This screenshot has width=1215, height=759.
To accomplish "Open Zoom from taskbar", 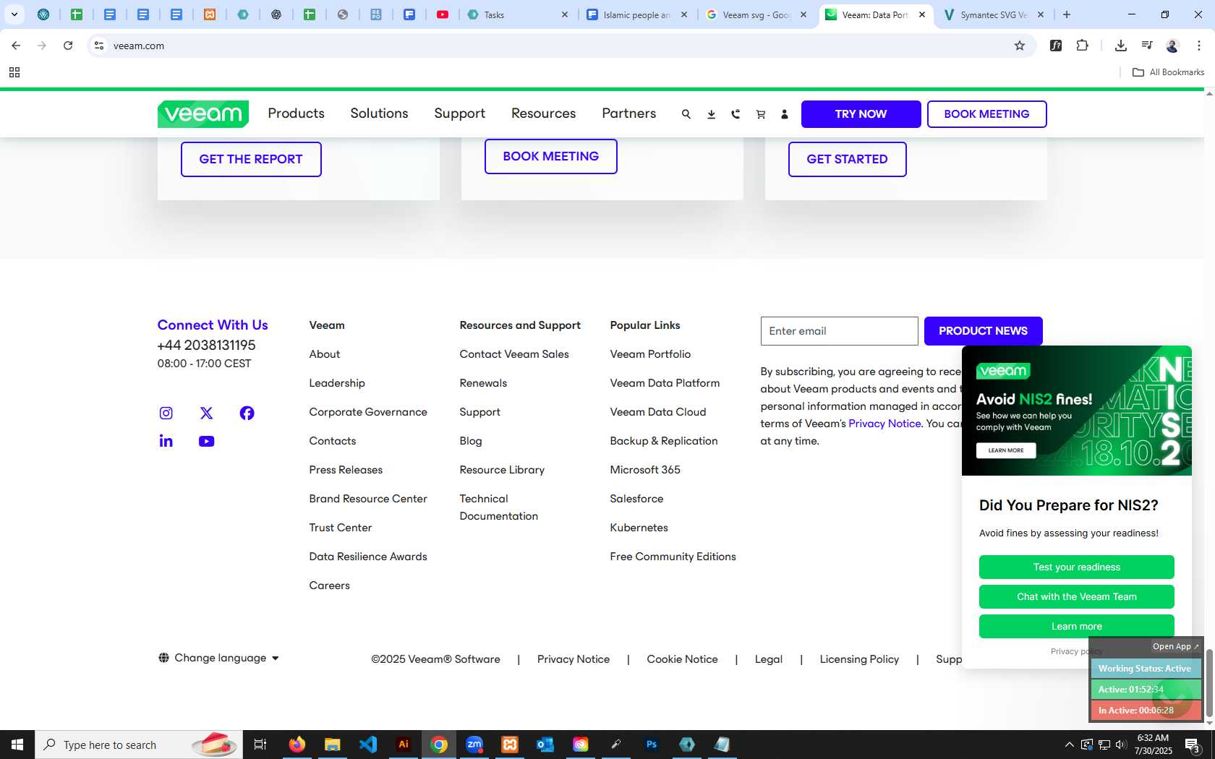I will click(474, 745).
